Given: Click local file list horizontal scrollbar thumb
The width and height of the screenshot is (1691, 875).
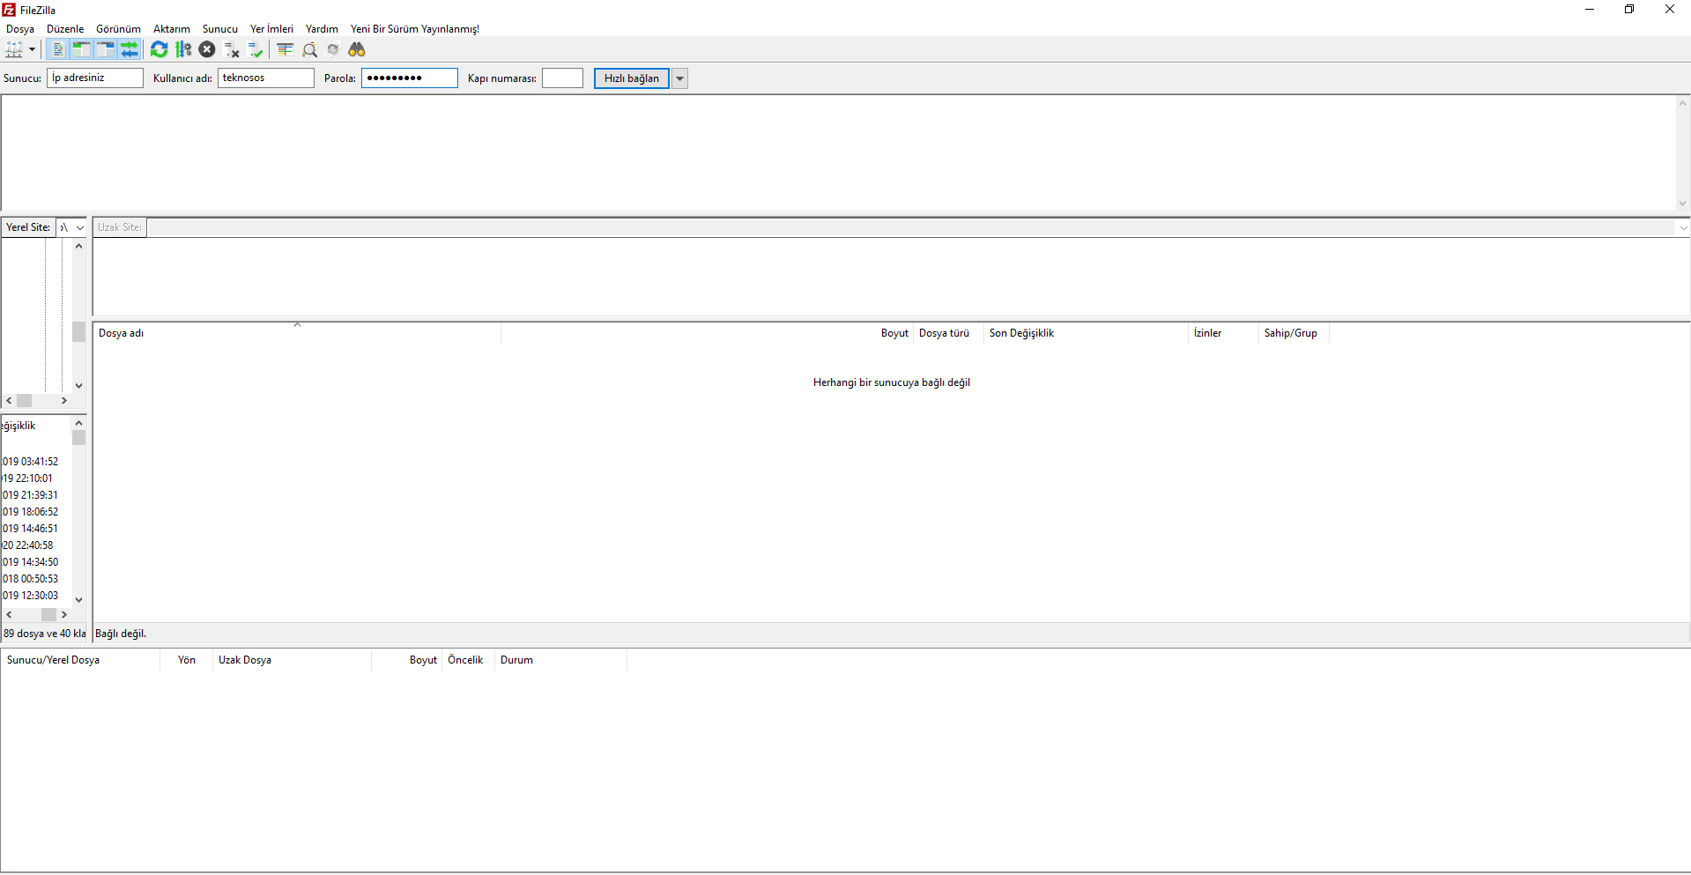Looking at the screenshot, I should (48, 614).
